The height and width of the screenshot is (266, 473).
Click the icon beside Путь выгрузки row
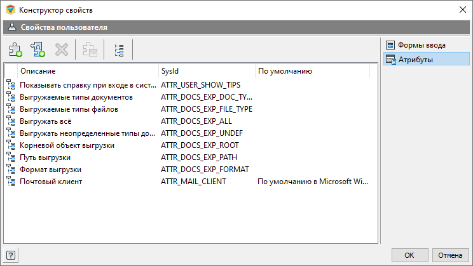(11, 157)
